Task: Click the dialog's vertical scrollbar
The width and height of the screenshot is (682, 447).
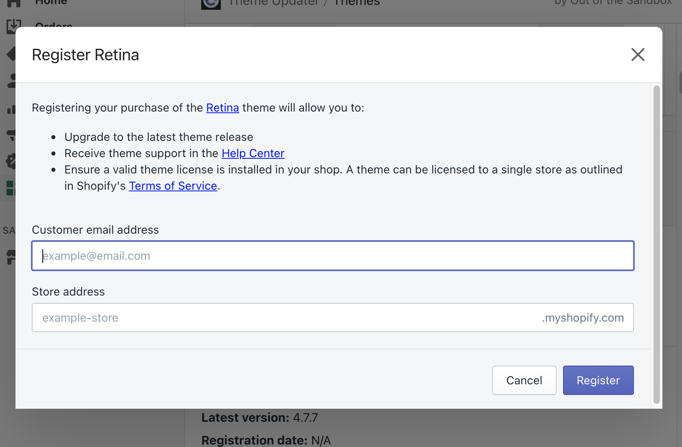Action: [656, 244]
